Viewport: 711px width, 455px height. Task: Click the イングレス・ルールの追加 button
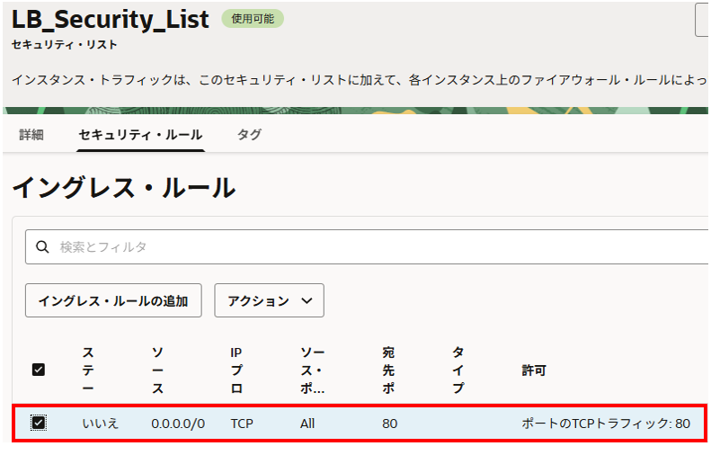(x=113, y=301)
